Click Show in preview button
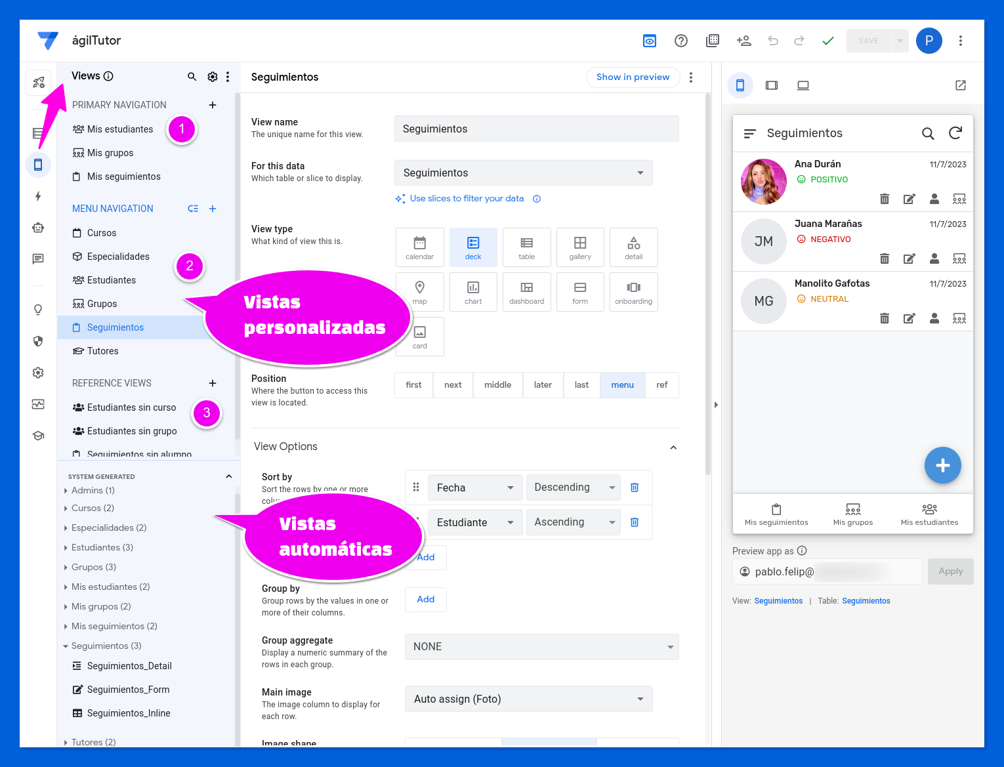 pos(633,77)
